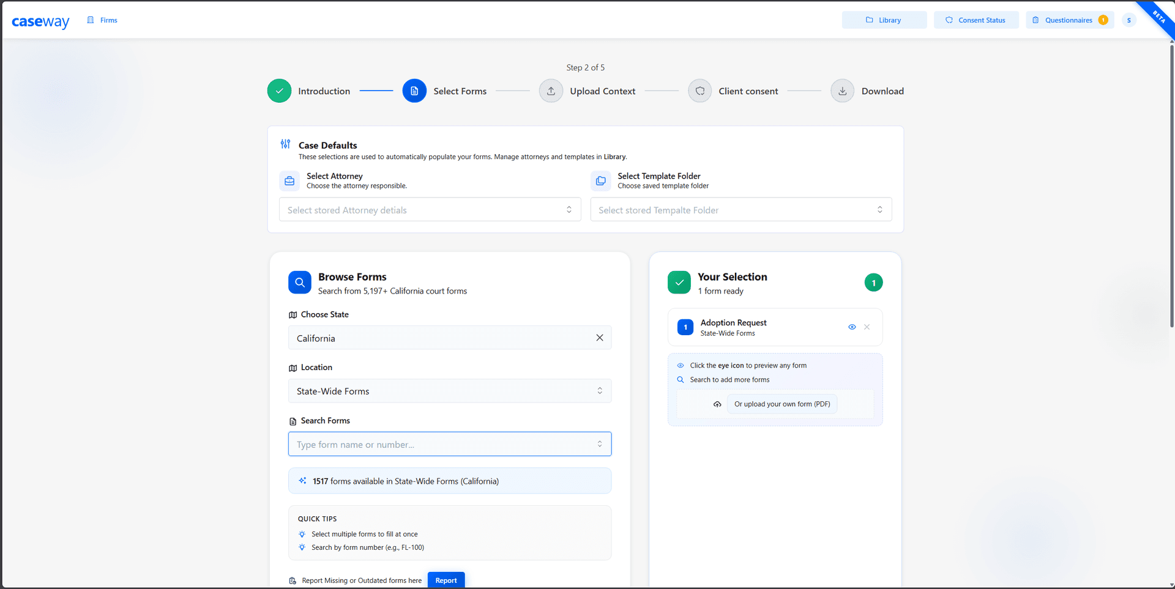Click the eye icon in preview hint
Screen dimensions: 1175x589
click(681, 366)
